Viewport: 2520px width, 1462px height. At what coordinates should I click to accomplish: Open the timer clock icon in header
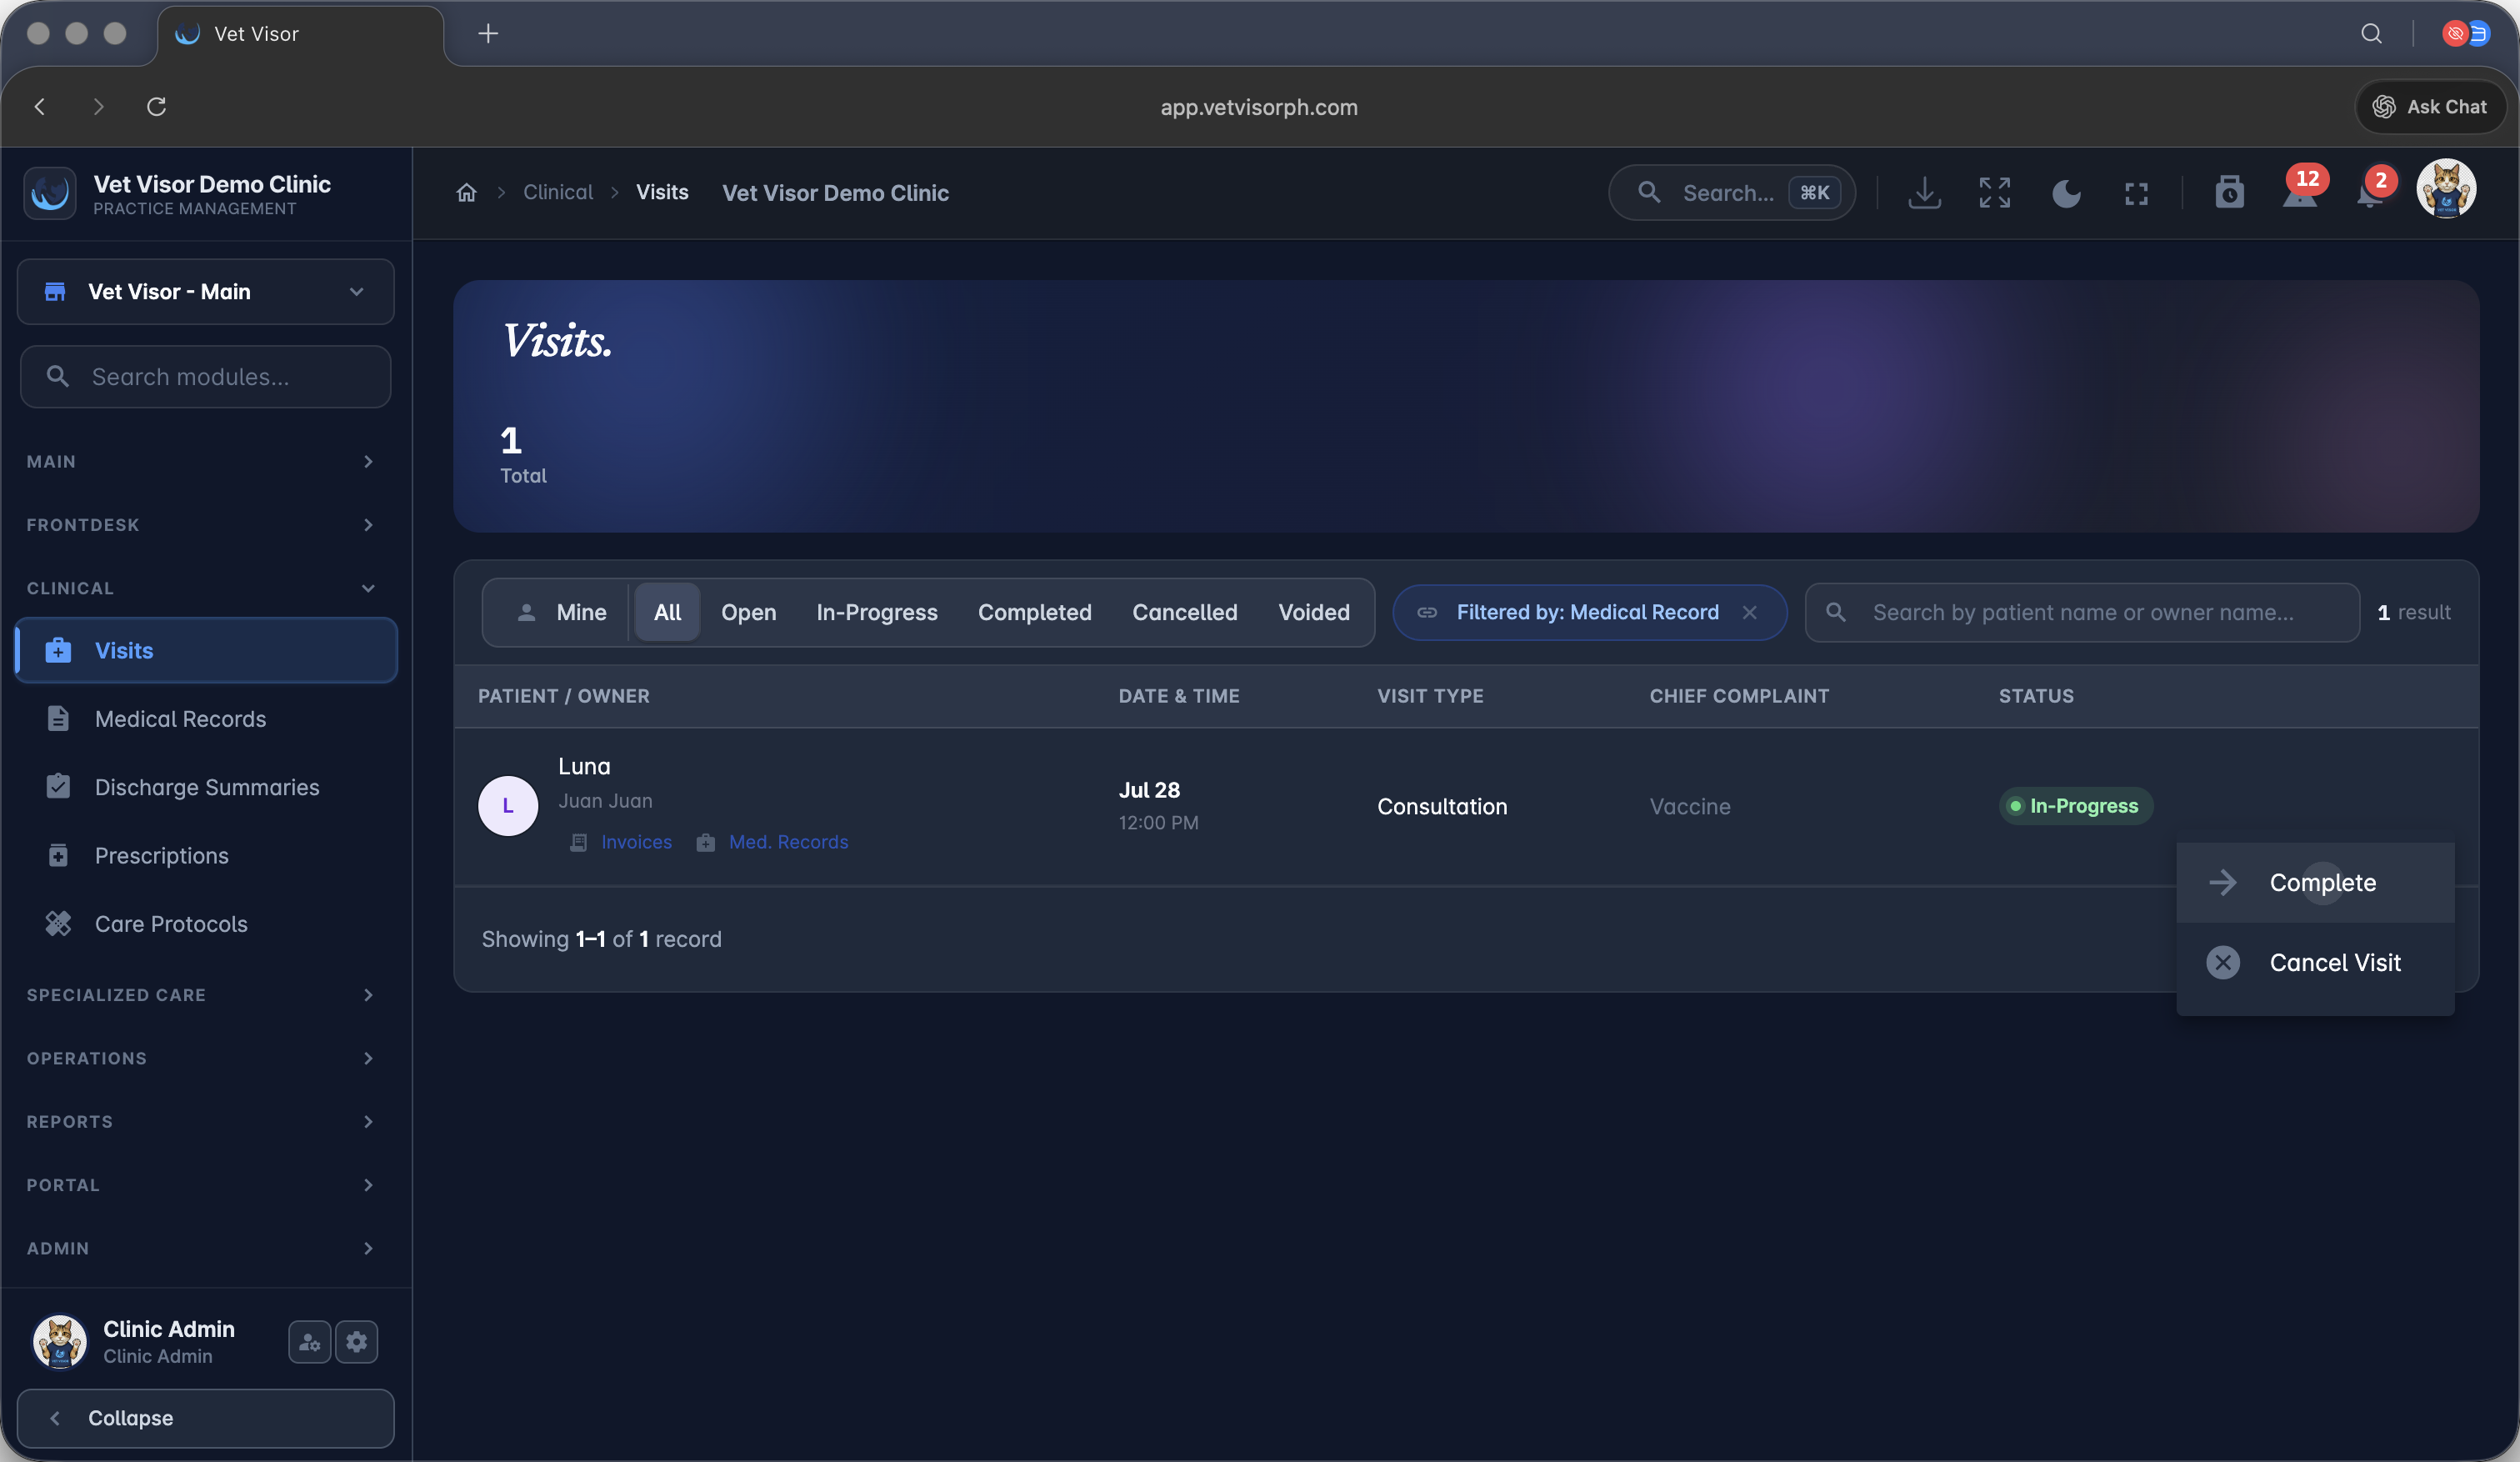(x=2229, y=192)
